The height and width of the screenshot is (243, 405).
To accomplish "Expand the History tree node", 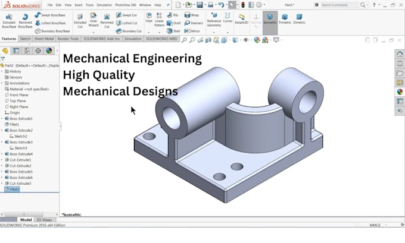I will [2, 71].
